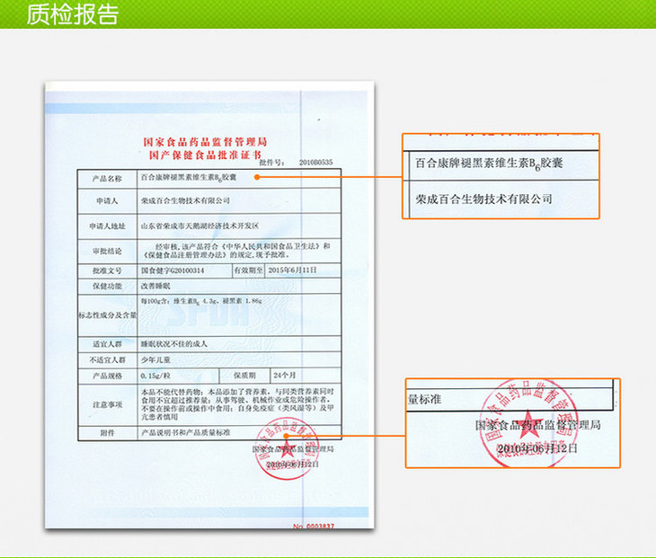Select the address 山东省荣成市天鹅湖经济技术开发区

coord(200,226)
